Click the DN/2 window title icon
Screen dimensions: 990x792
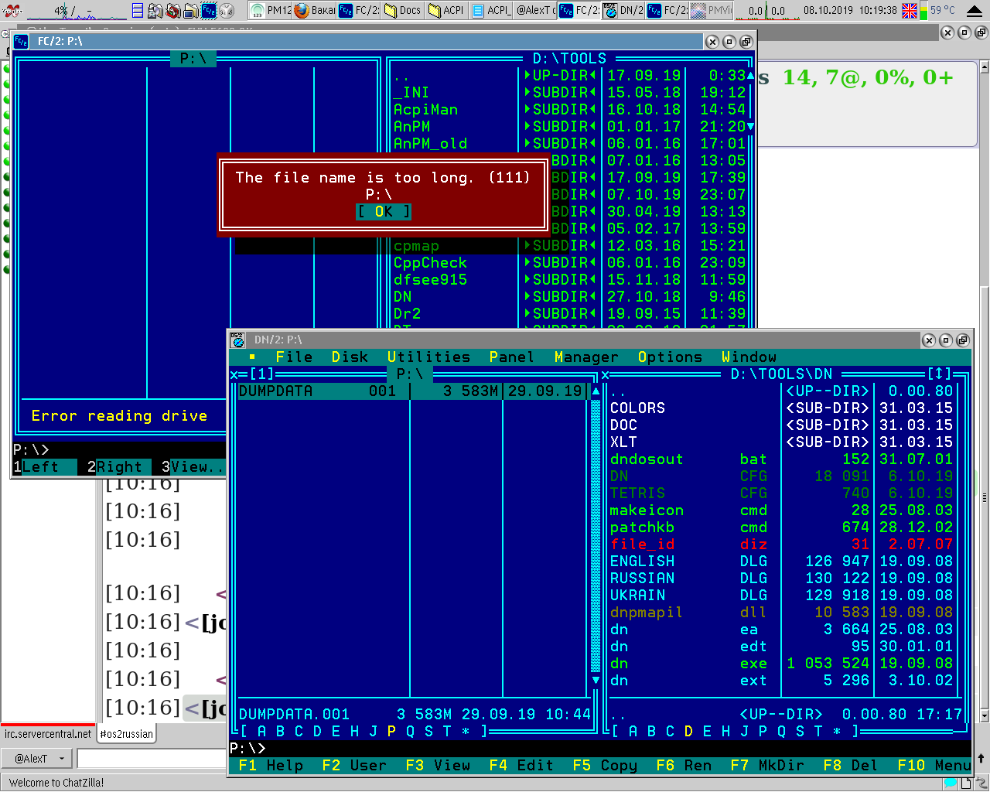pyautogui.click(x=237, y=340)
